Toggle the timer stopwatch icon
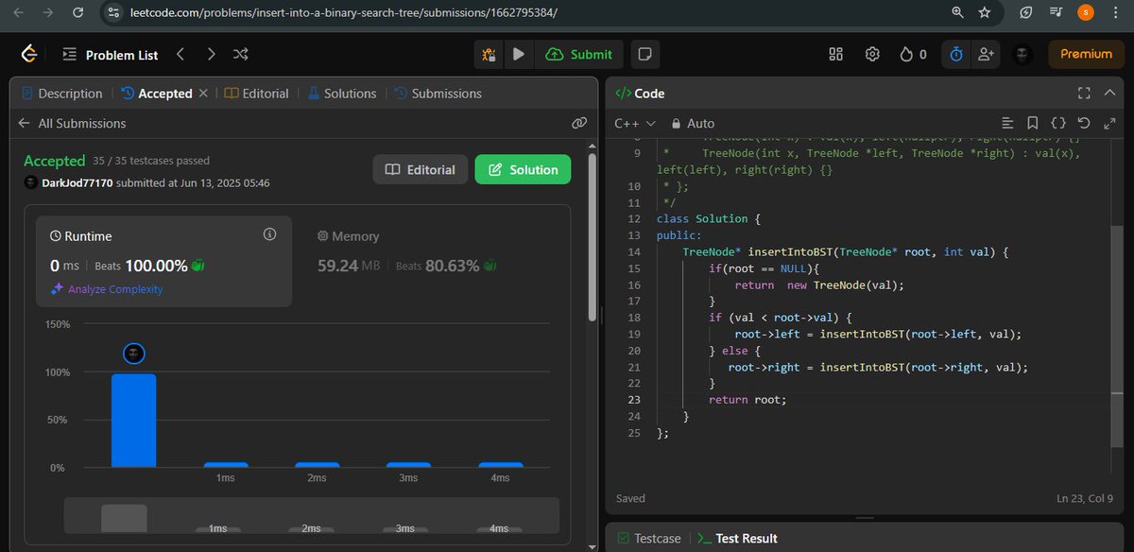Viewport: 1134px width, 552px height. click(956, 55)
